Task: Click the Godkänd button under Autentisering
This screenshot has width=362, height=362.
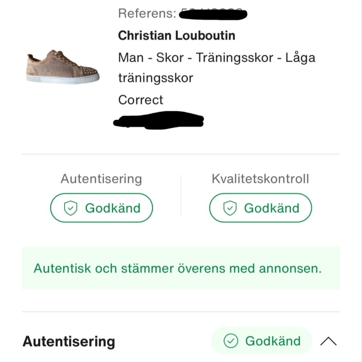Action: (x=101, y=208)
